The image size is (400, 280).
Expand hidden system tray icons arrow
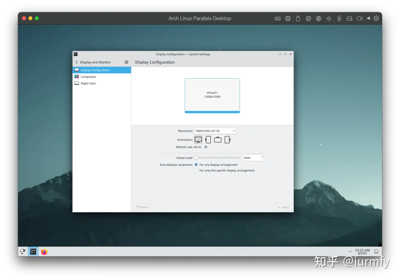pyautogui.click(x=350, y=251)
